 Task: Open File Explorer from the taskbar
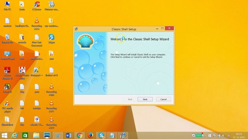pyautogui.click(x=36, y=136)
